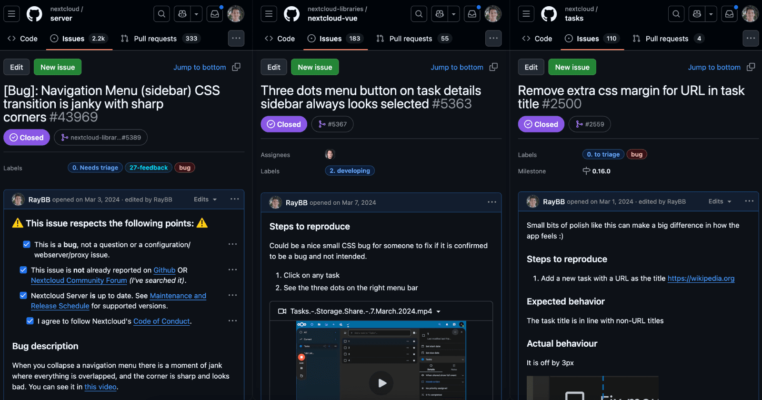Open Copilot icon in server window
This screenshot has height=400, width=762.
tap(182, 14)
